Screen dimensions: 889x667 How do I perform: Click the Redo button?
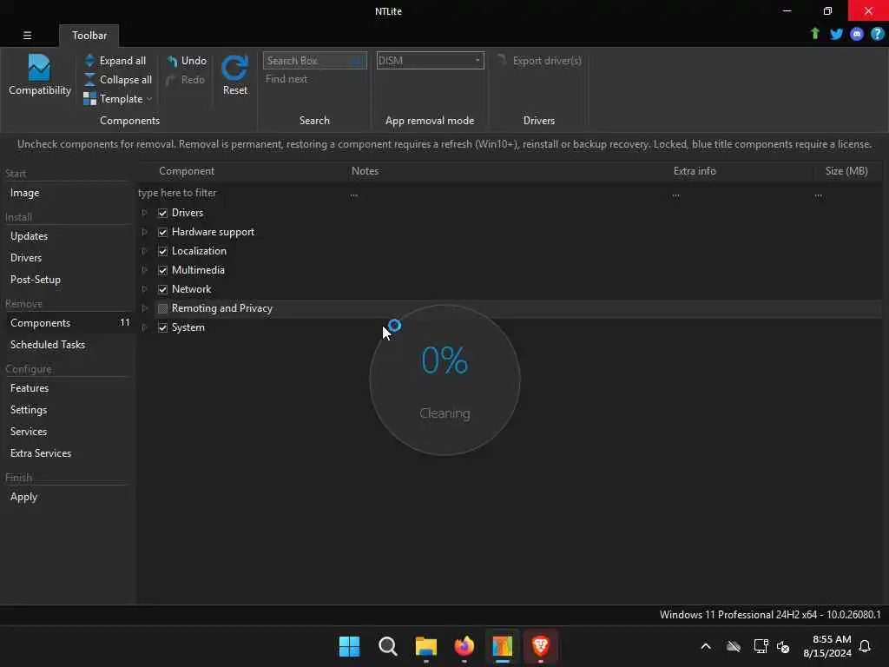186,79
